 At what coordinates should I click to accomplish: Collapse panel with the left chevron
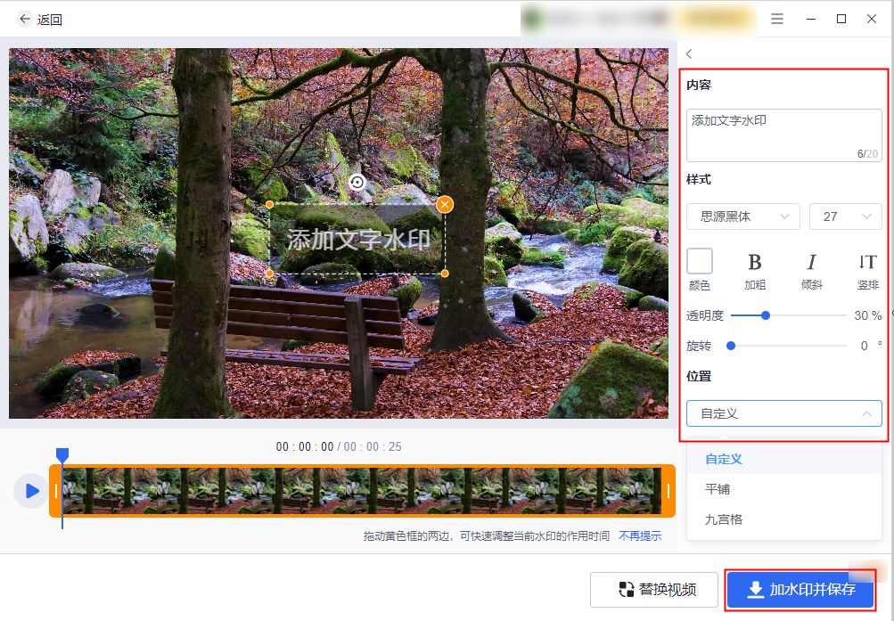point(689,53)
